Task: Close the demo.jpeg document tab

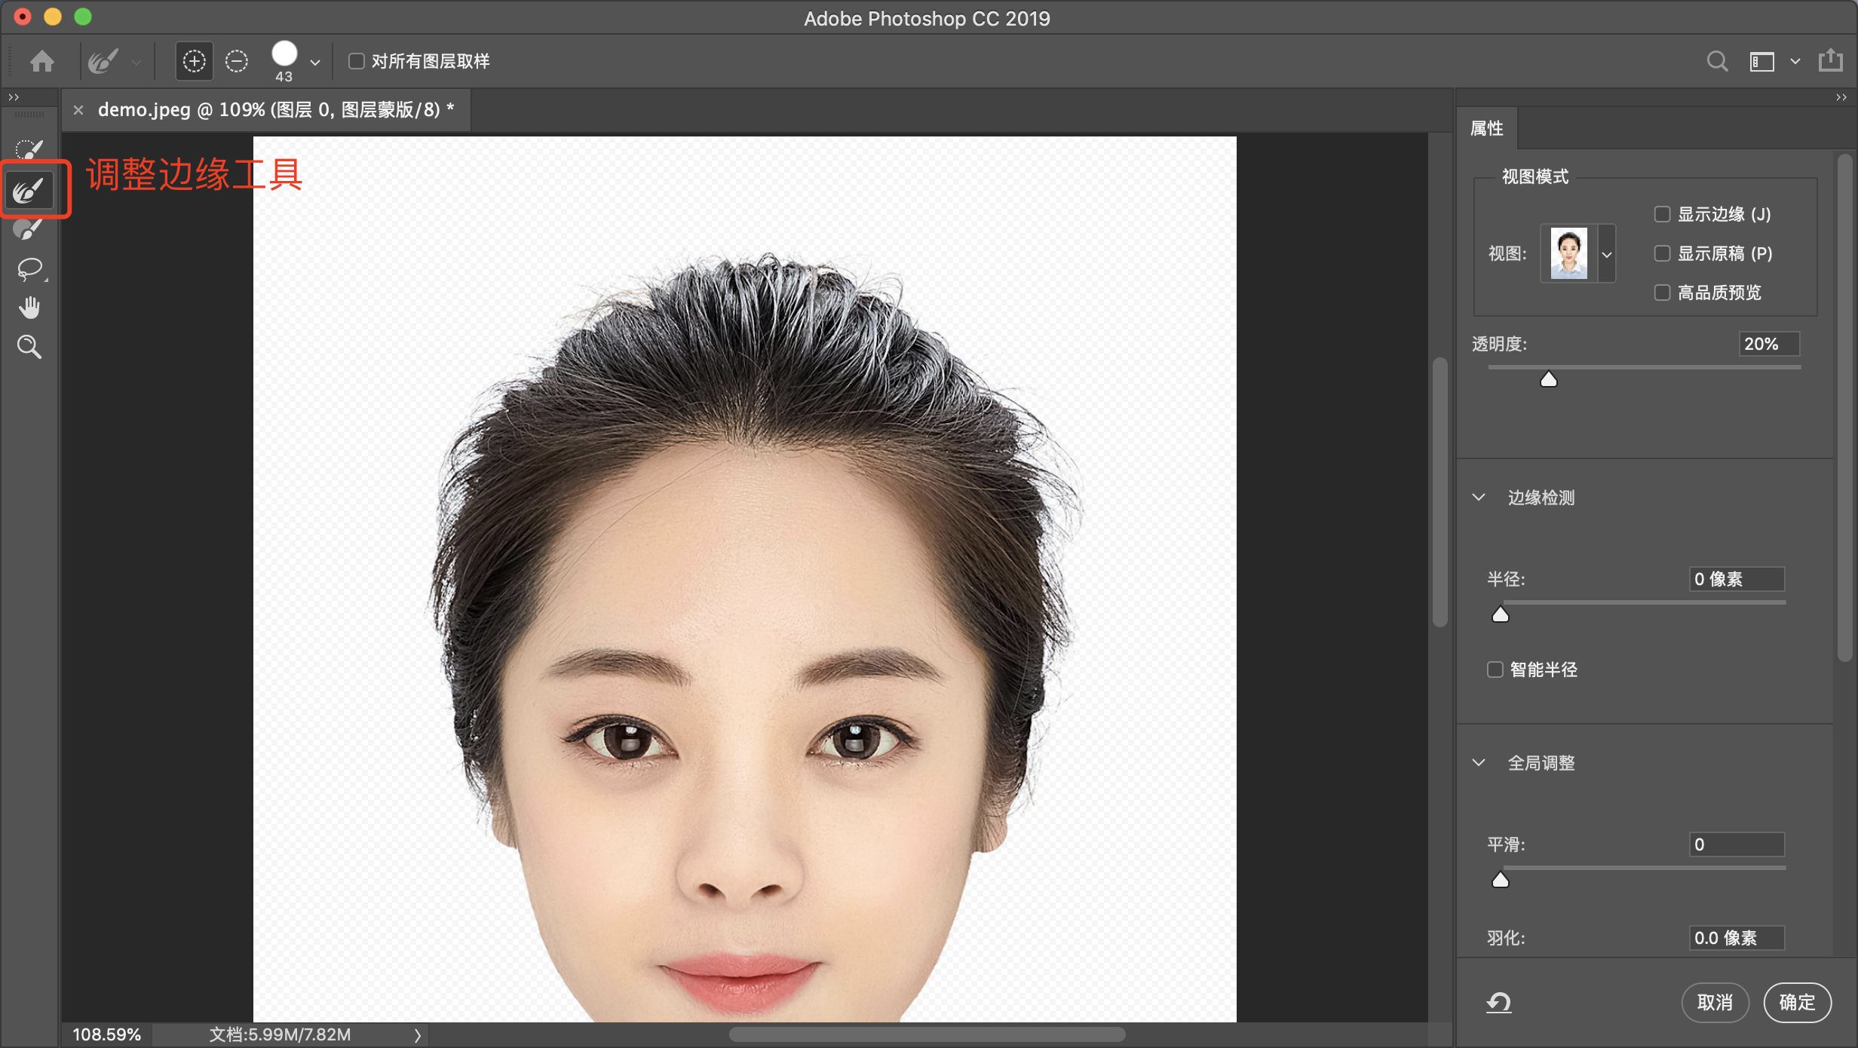Action: [x=78, y=110]
